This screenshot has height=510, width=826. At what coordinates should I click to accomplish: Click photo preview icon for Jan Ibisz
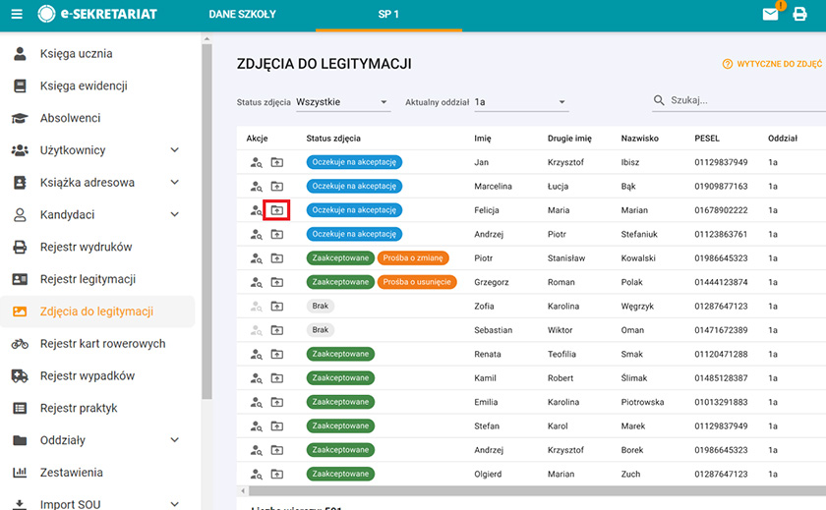(x=256, y=162)
